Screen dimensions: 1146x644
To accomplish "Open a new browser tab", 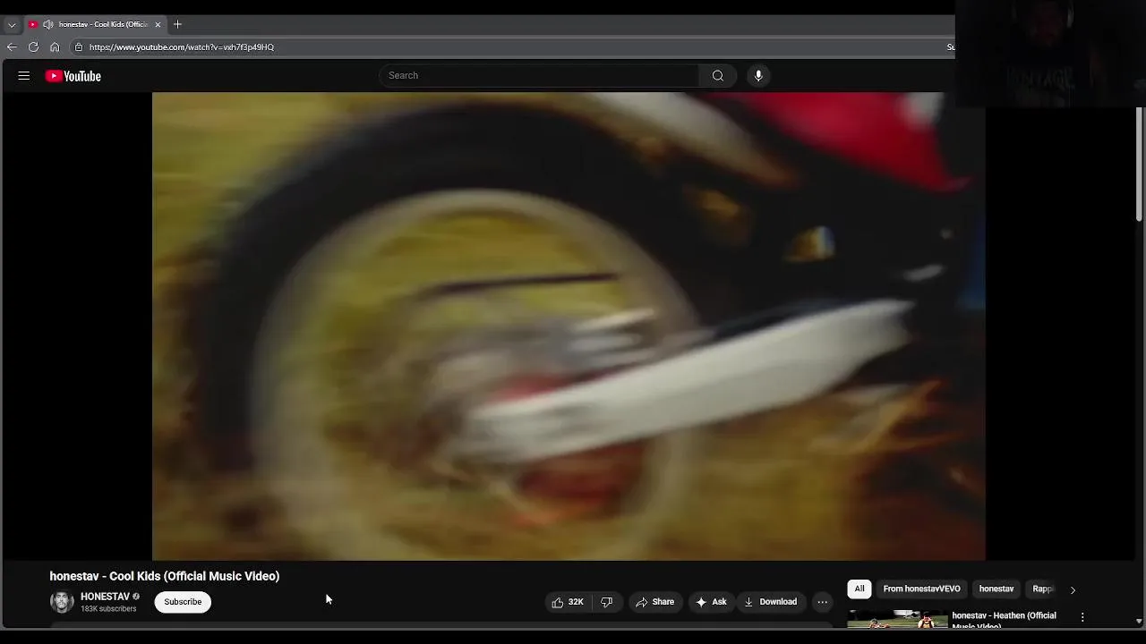I will click(x=177, y=24).
